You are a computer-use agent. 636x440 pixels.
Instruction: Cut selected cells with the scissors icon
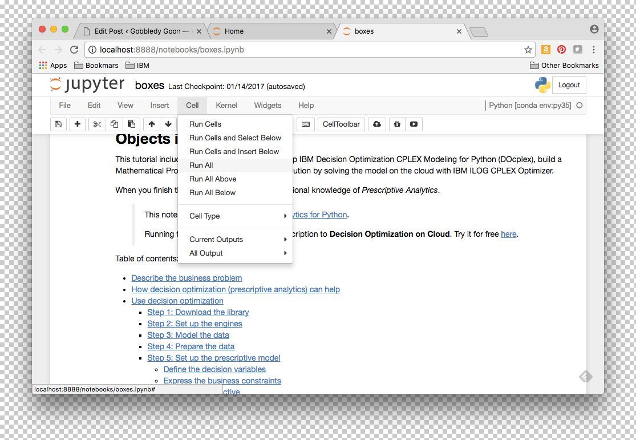tap(97, 124)
